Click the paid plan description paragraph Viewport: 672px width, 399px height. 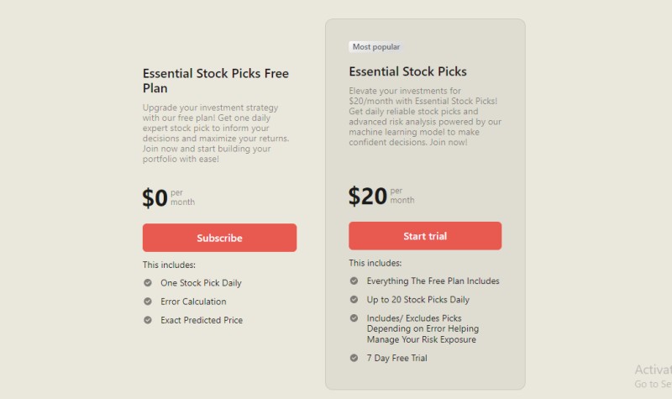click(x=425, y=117)
